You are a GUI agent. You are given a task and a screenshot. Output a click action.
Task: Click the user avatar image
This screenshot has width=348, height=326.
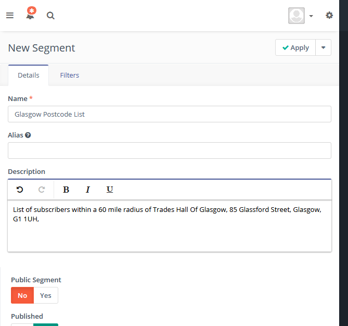pos(297,16)
